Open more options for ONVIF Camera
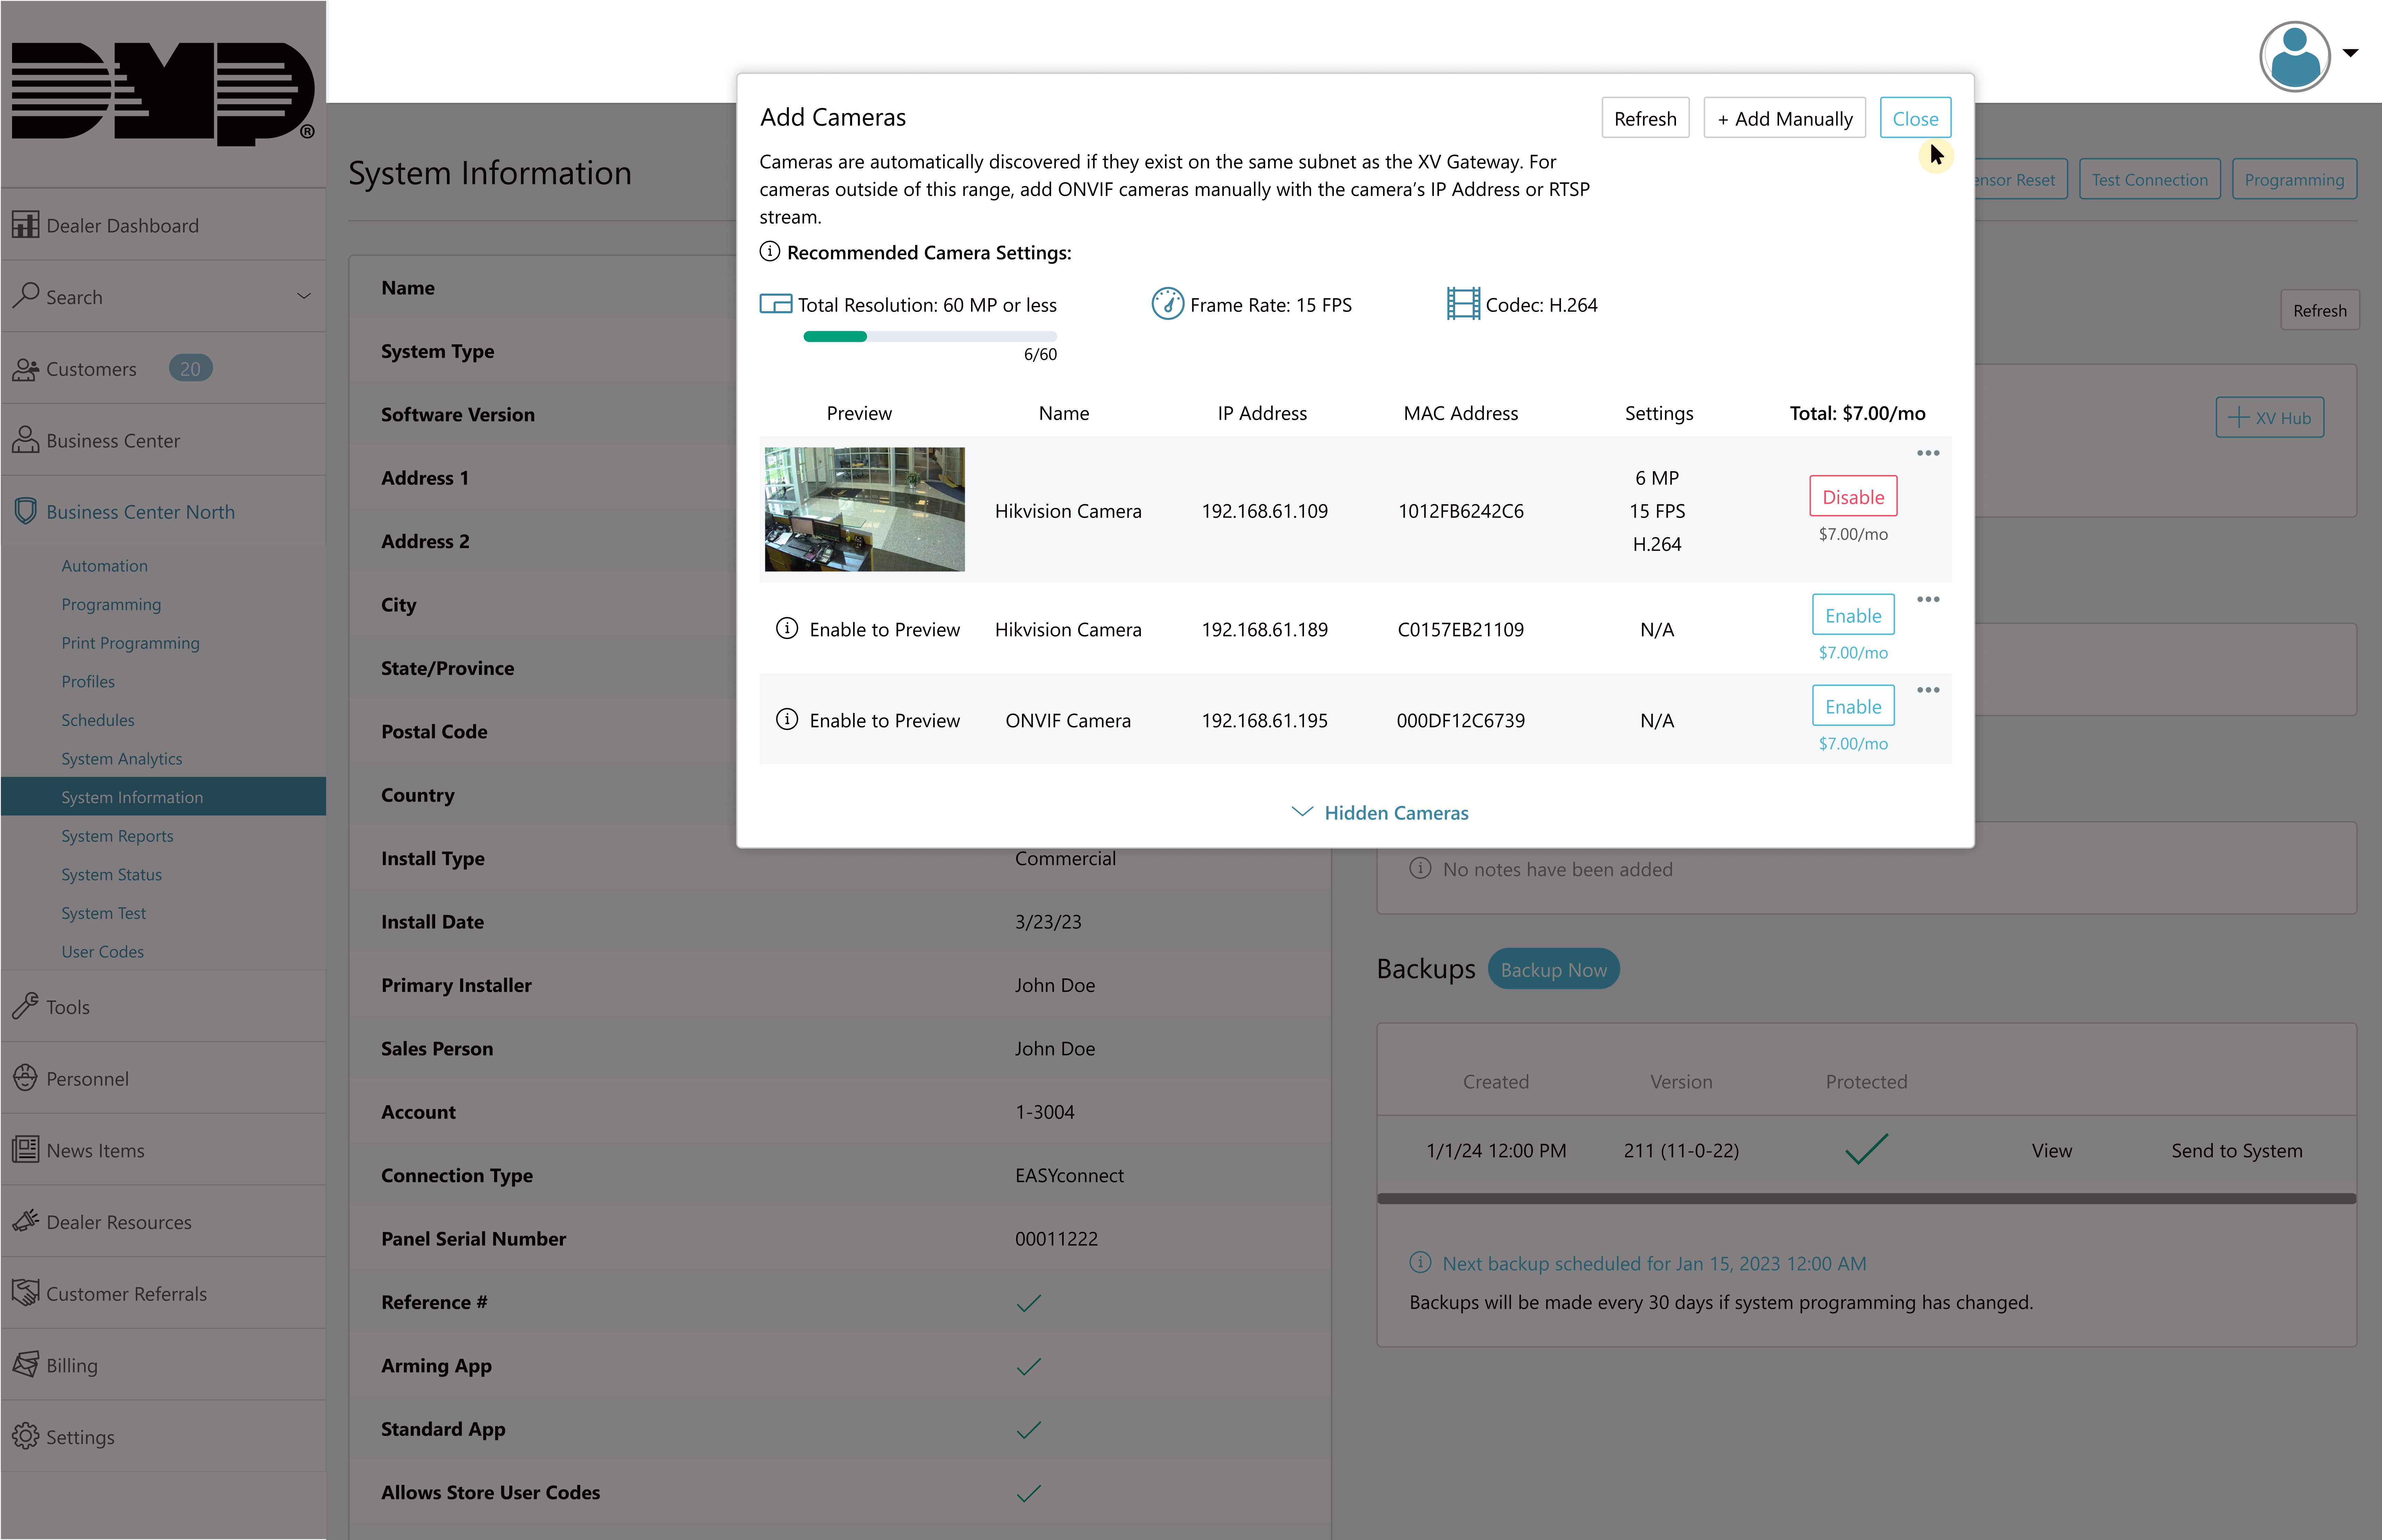This screenshot has width=2382, height=1540. tap(1928, 690)
